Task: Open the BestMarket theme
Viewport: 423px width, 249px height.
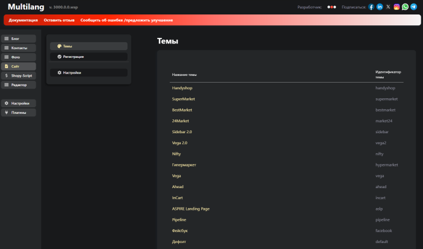Action: point(182,110)
